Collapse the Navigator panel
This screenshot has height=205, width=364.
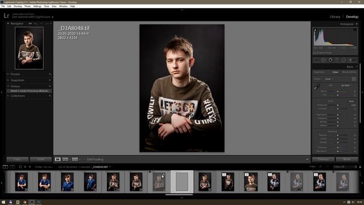coord(8,23)
